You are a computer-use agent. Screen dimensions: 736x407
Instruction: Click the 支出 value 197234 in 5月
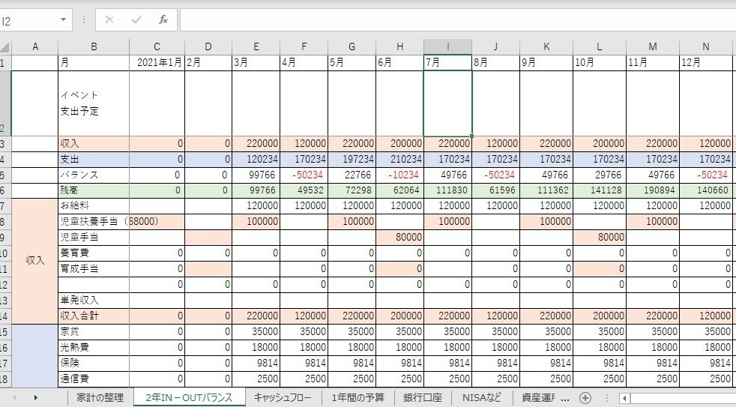[x=352, y=159]
